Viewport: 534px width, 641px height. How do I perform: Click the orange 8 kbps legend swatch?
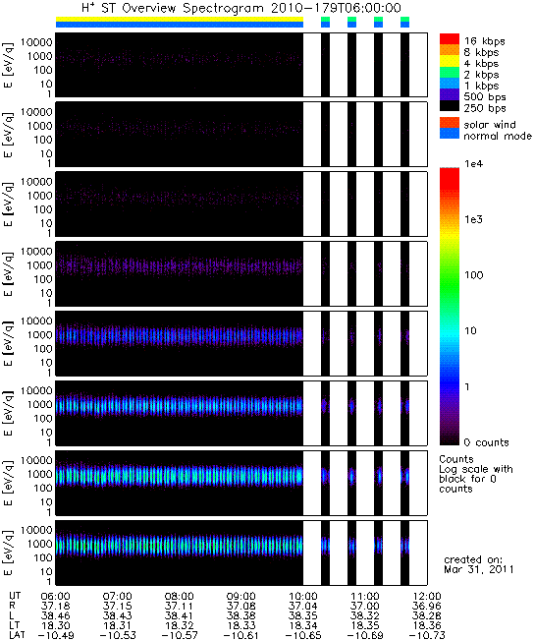(450, 49)
